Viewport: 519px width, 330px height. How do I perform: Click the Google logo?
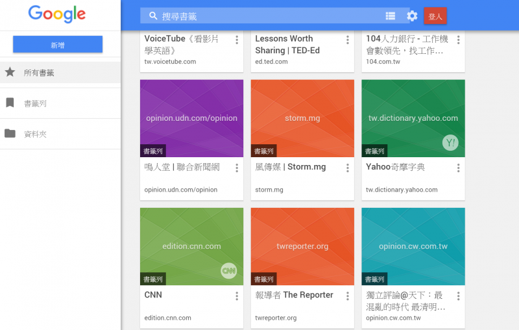pyautogui.click(x=57, y=14)
